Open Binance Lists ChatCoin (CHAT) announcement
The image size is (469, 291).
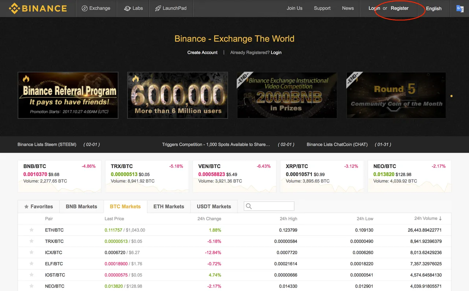pos(337,145)
